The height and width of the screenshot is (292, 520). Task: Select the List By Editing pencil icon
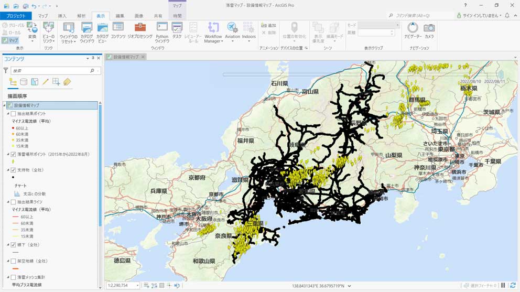click(46, 82)
